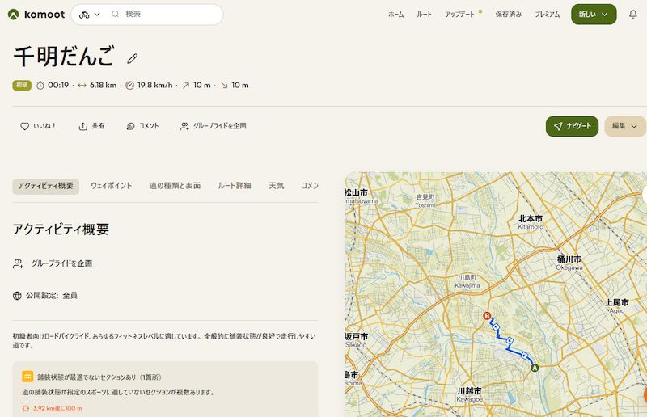Click the yellow surface warning icon
This screenshot has width=647, height=417.
click(x=27, y=377)
